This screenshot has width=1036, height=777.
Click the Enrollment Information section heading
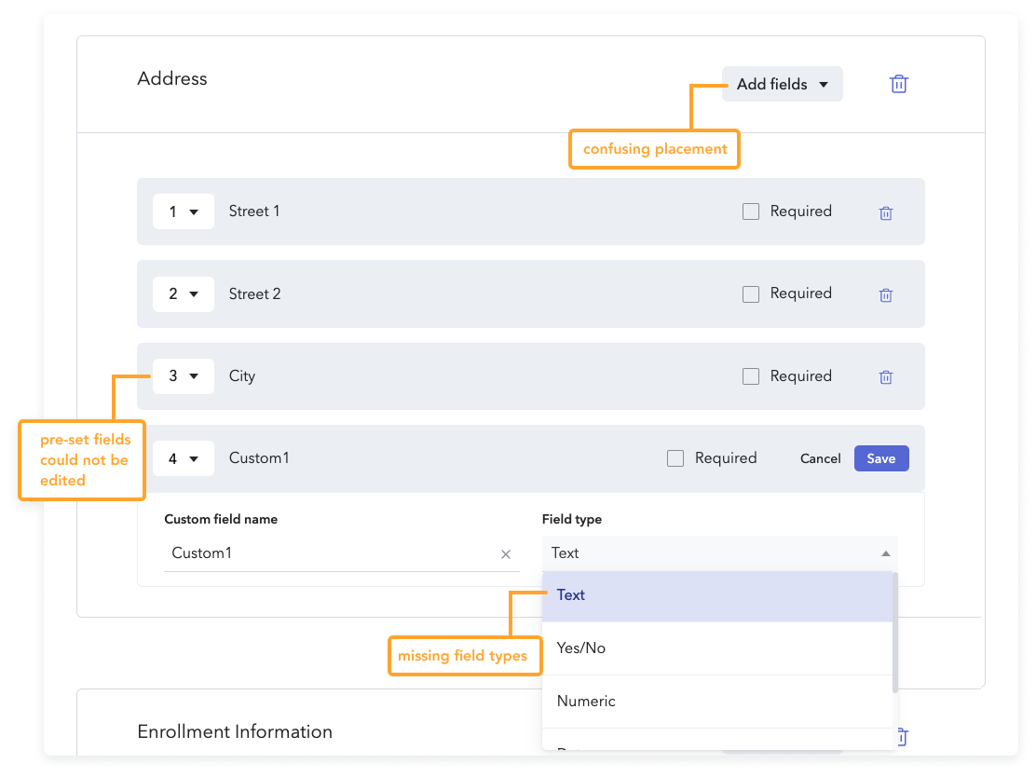[235, 731]
